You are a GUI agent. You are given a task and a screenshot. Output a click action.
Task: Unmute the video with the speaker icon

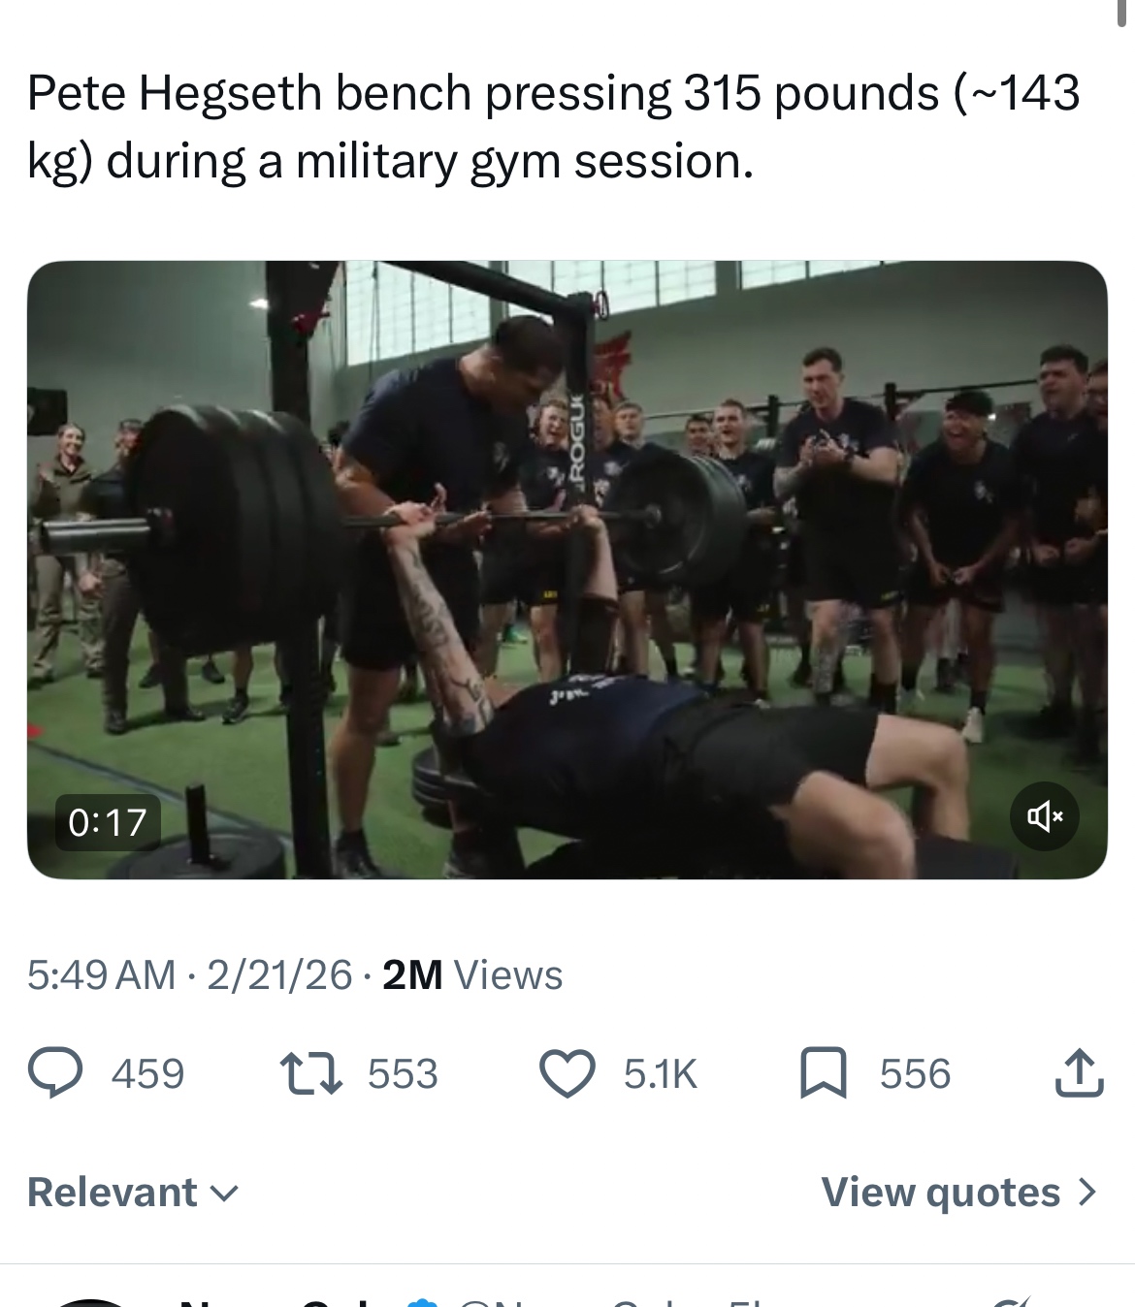[1045, 816]
